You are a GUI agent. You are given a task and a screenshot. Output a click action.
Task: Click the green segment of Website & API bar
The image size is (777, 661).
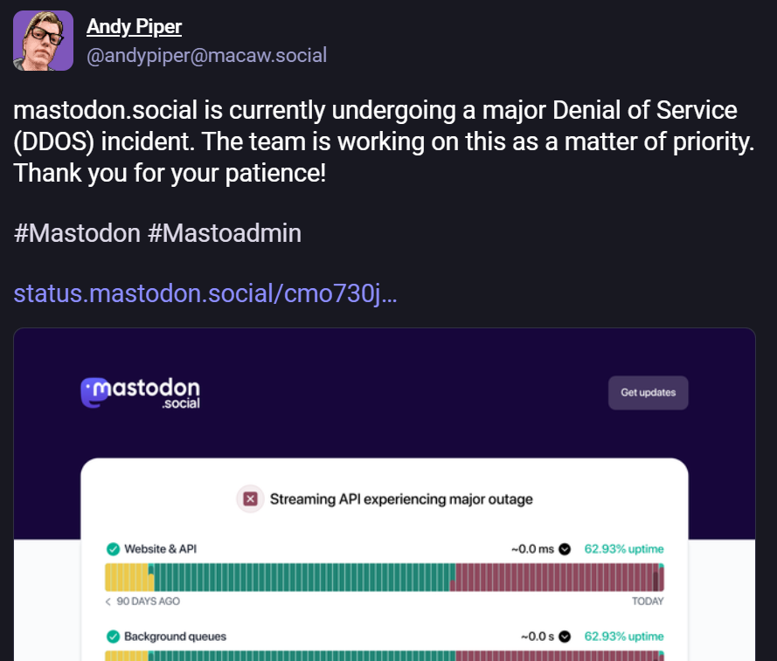tap(302, 578)
